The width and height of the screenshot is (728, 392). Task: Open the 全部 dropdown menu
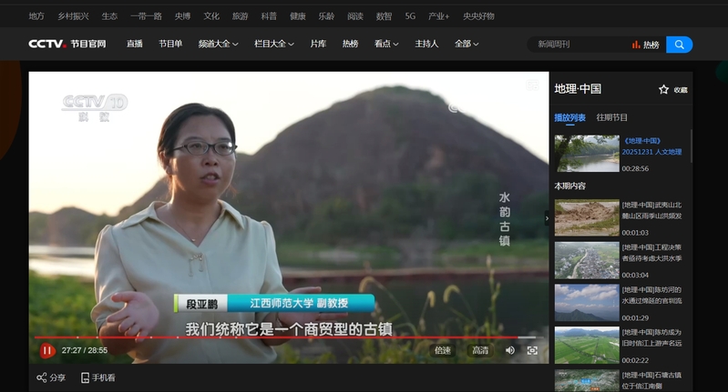click(467, 44)
